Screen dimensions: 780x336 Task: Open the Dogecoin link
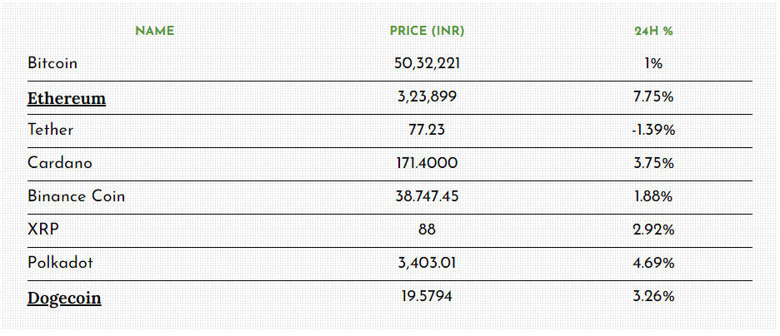(x=64, y=299)
